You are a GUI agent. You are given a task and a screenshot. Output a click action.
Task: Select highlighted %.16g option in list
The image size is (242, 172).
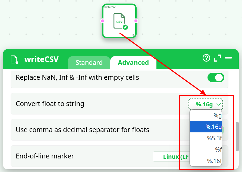tap(206, 127)
